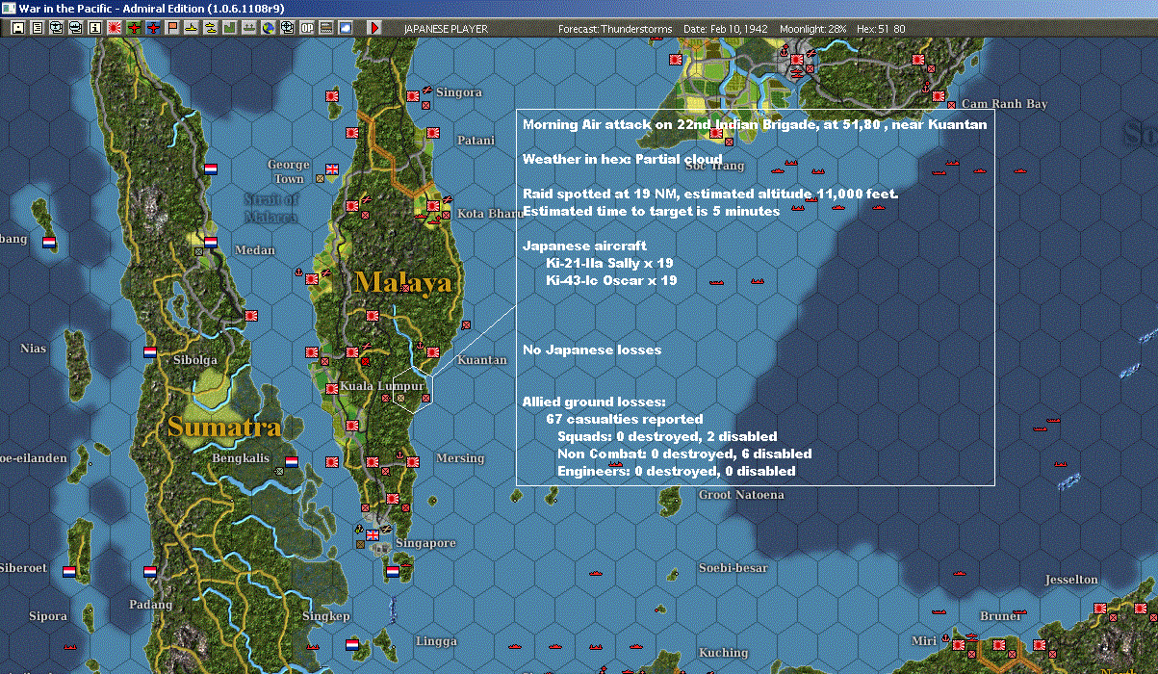Click the Dutch flag marker at Sibolga
1158x674 pixels.
tap(150, 352)
